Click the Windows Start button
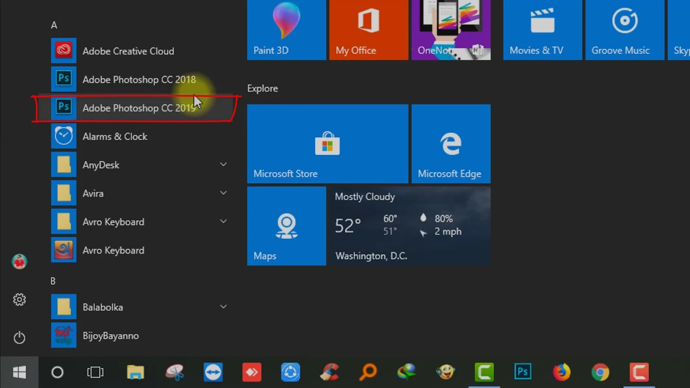690x388 pixels. 19,372
